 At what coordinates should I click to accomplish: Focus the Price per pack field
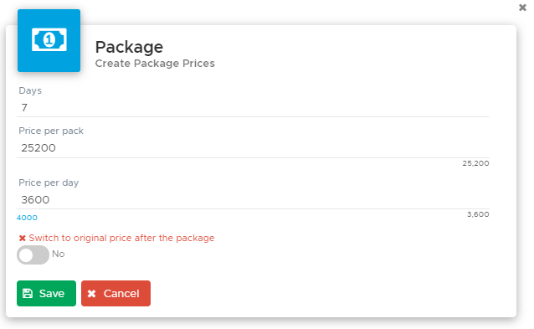tap(253, 148)
